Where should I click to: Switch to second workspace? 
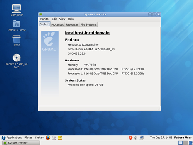[185, 143]
